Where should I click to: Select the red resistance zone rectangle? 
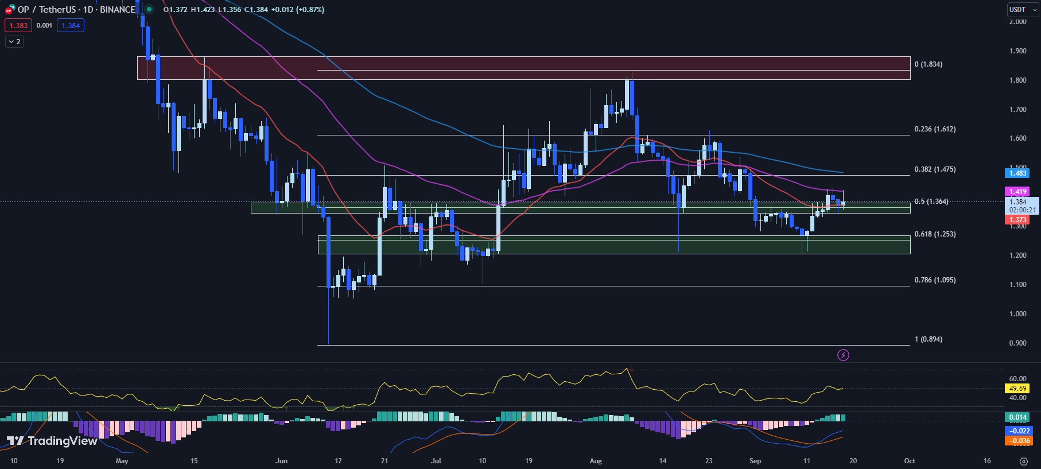(523, 68)
